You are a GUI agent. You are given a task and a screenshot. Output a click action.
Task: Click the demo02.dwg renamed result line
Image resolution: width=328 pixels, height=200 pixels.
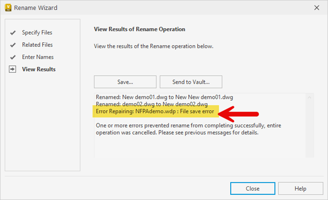coord(151,104)
